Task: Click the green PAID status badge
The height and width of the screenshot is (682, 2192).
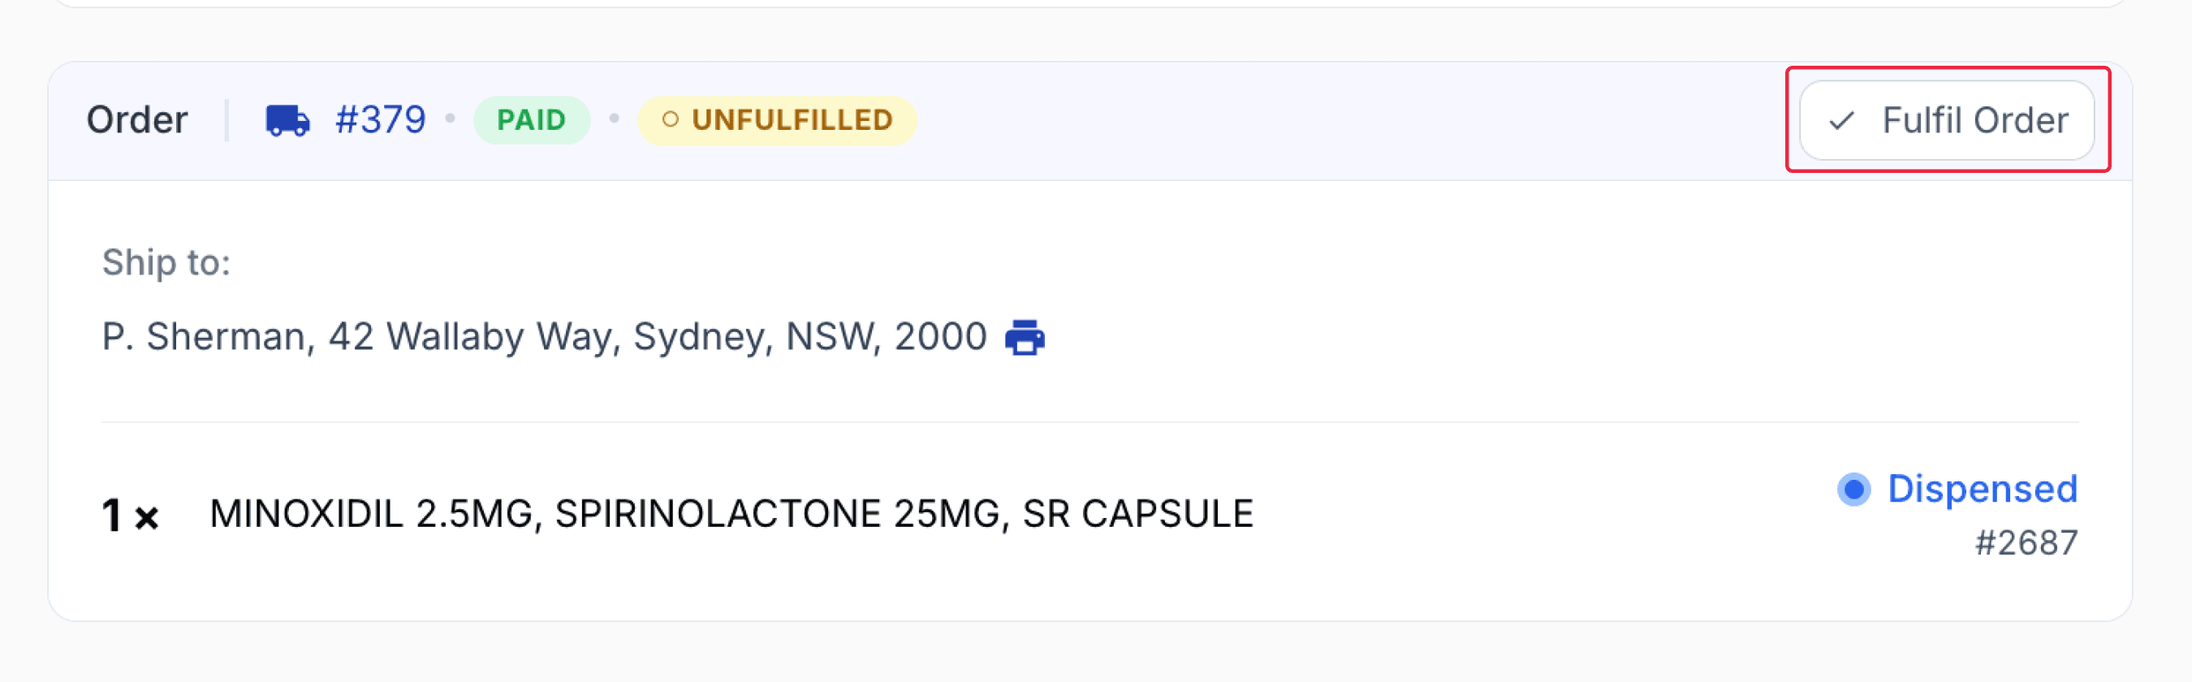Action: point(531,120)
